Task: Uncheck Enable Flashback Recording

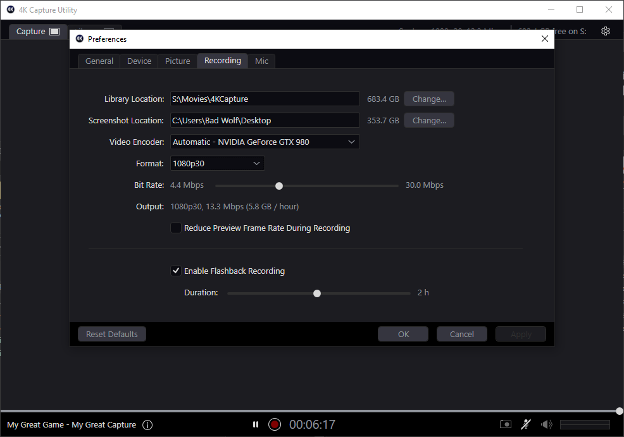Action: tap(175, 271)
